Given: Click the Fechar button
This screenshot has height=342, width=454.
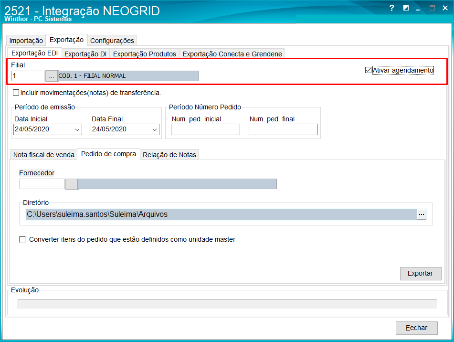Looking at the screenshot, I should coord(416,328).
